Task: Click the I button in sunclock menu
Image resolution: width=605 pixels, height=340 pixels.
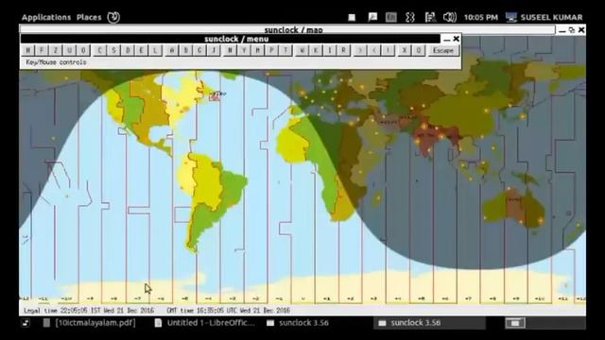Action: pos(330,50)
